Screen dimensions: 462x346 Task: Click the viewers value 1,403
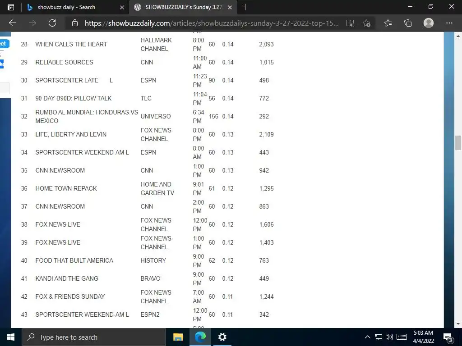pyautogui.click(x=266, y=242)
